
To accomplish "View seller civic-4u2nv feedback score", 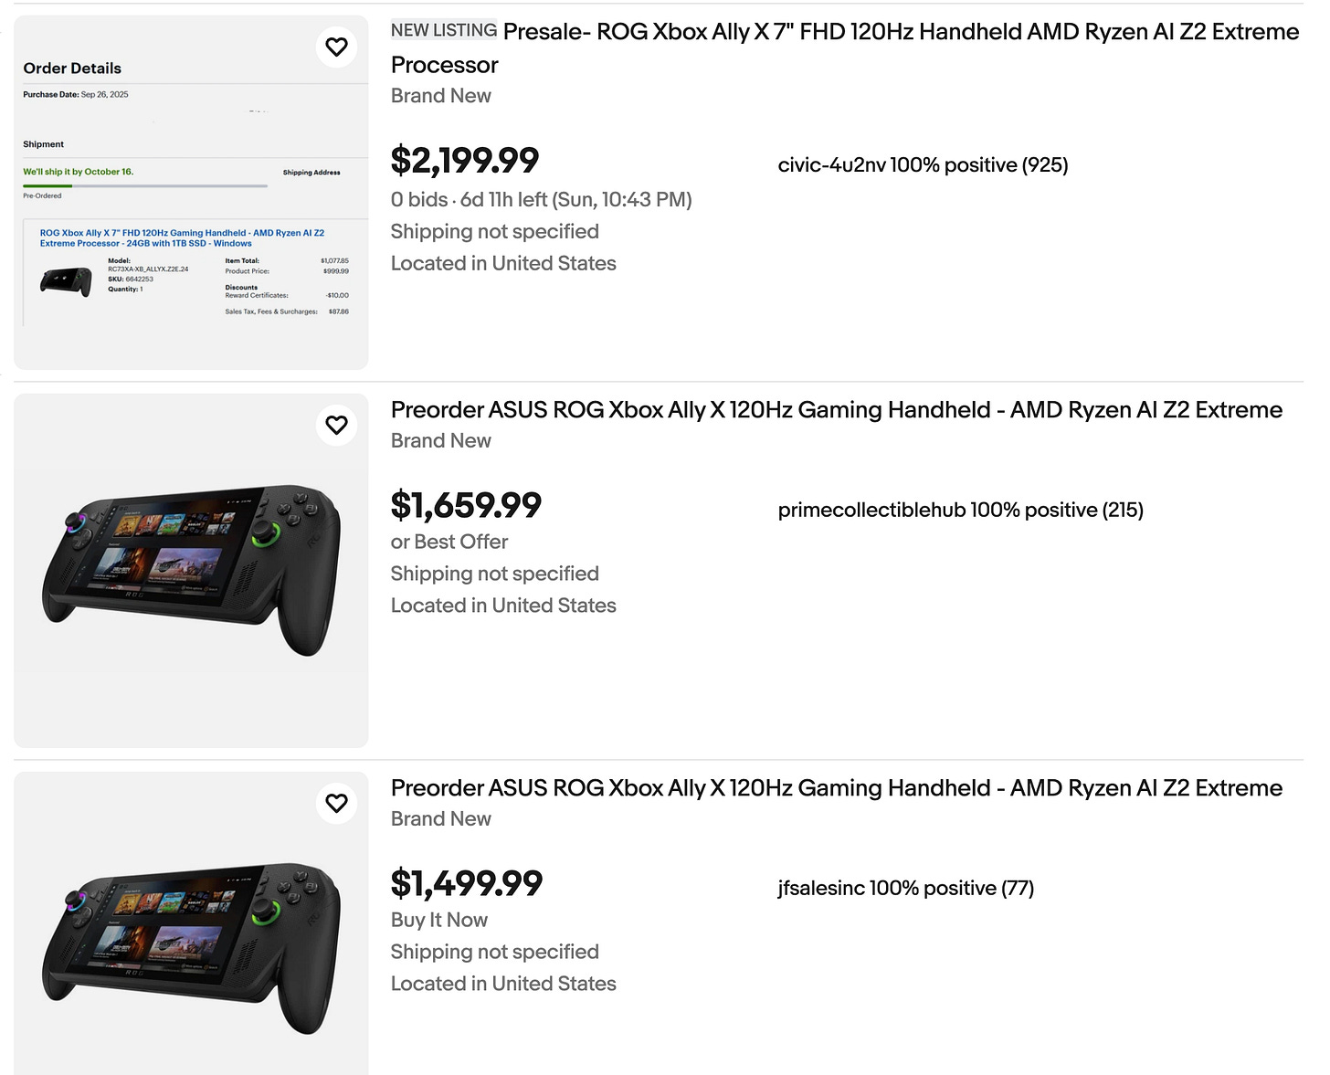I will (924, 165).
